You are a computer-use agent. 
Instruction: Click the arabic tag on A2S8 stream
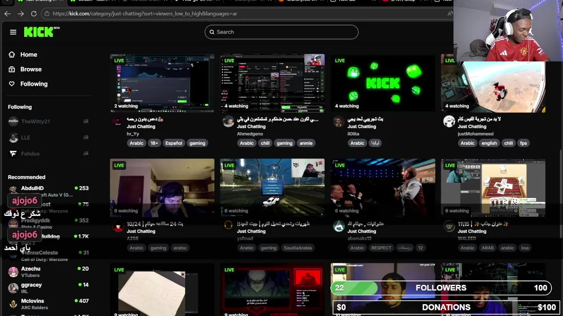click(180, 248)
